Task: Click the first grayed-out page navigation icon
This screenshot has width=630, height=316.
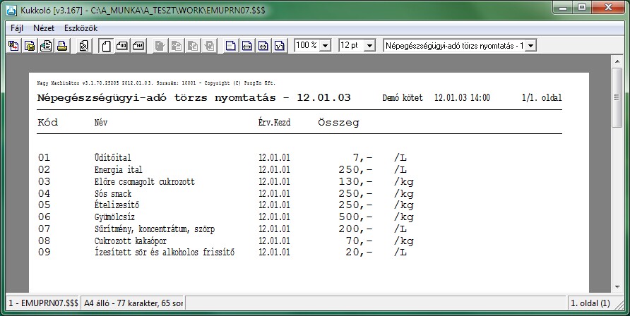Action: [x=160, y=46]
